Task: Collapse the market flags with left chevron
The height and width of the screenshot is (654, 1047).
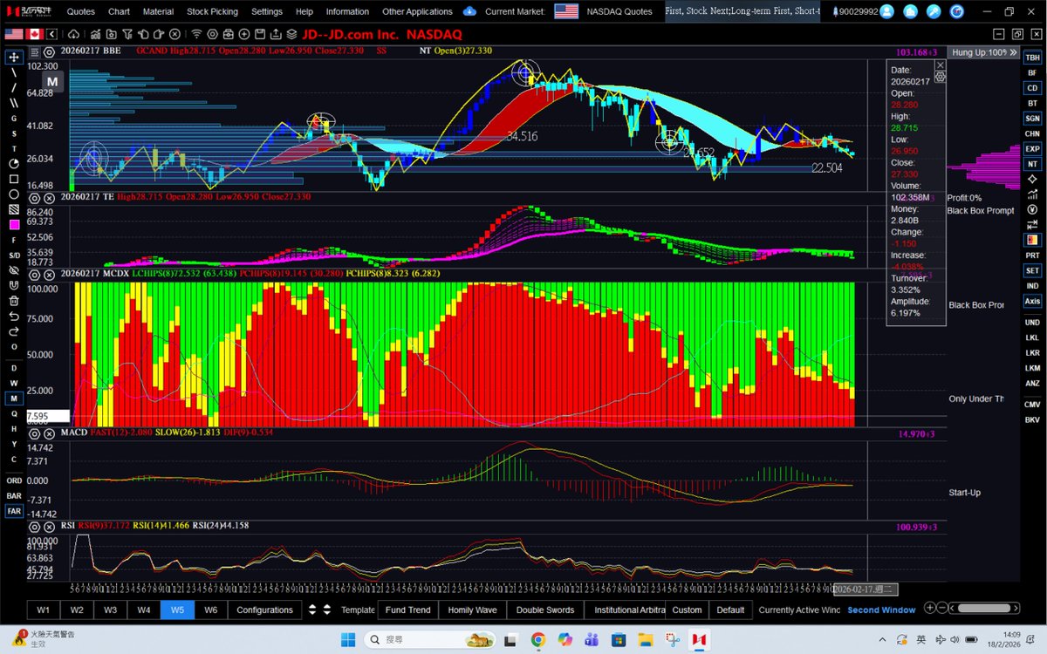Action: [51, 34]
